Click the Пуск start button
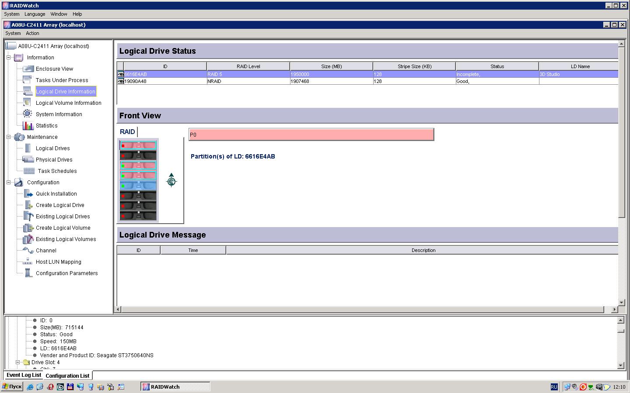The height and width of the screenshot is (393, 630). (x=12, y=387)
